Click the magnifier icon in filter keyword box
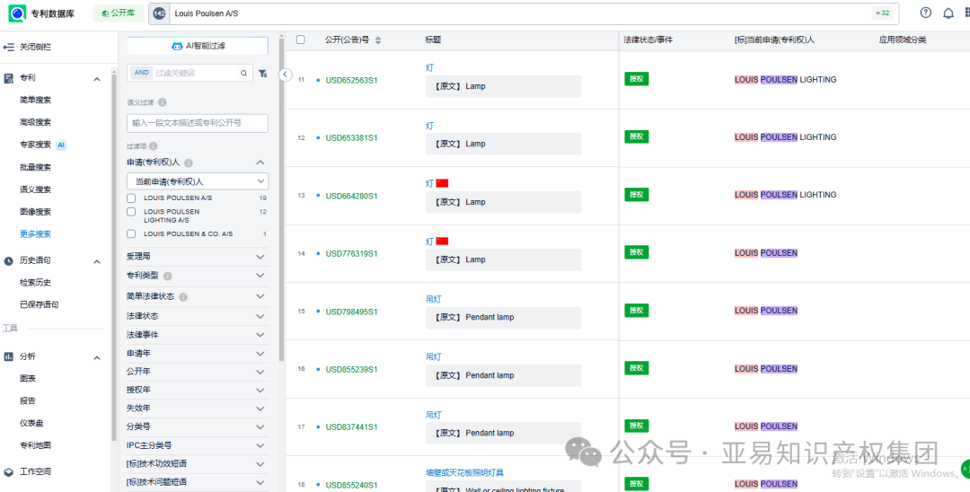Viewport: 970px width, 492px height. 244,74
